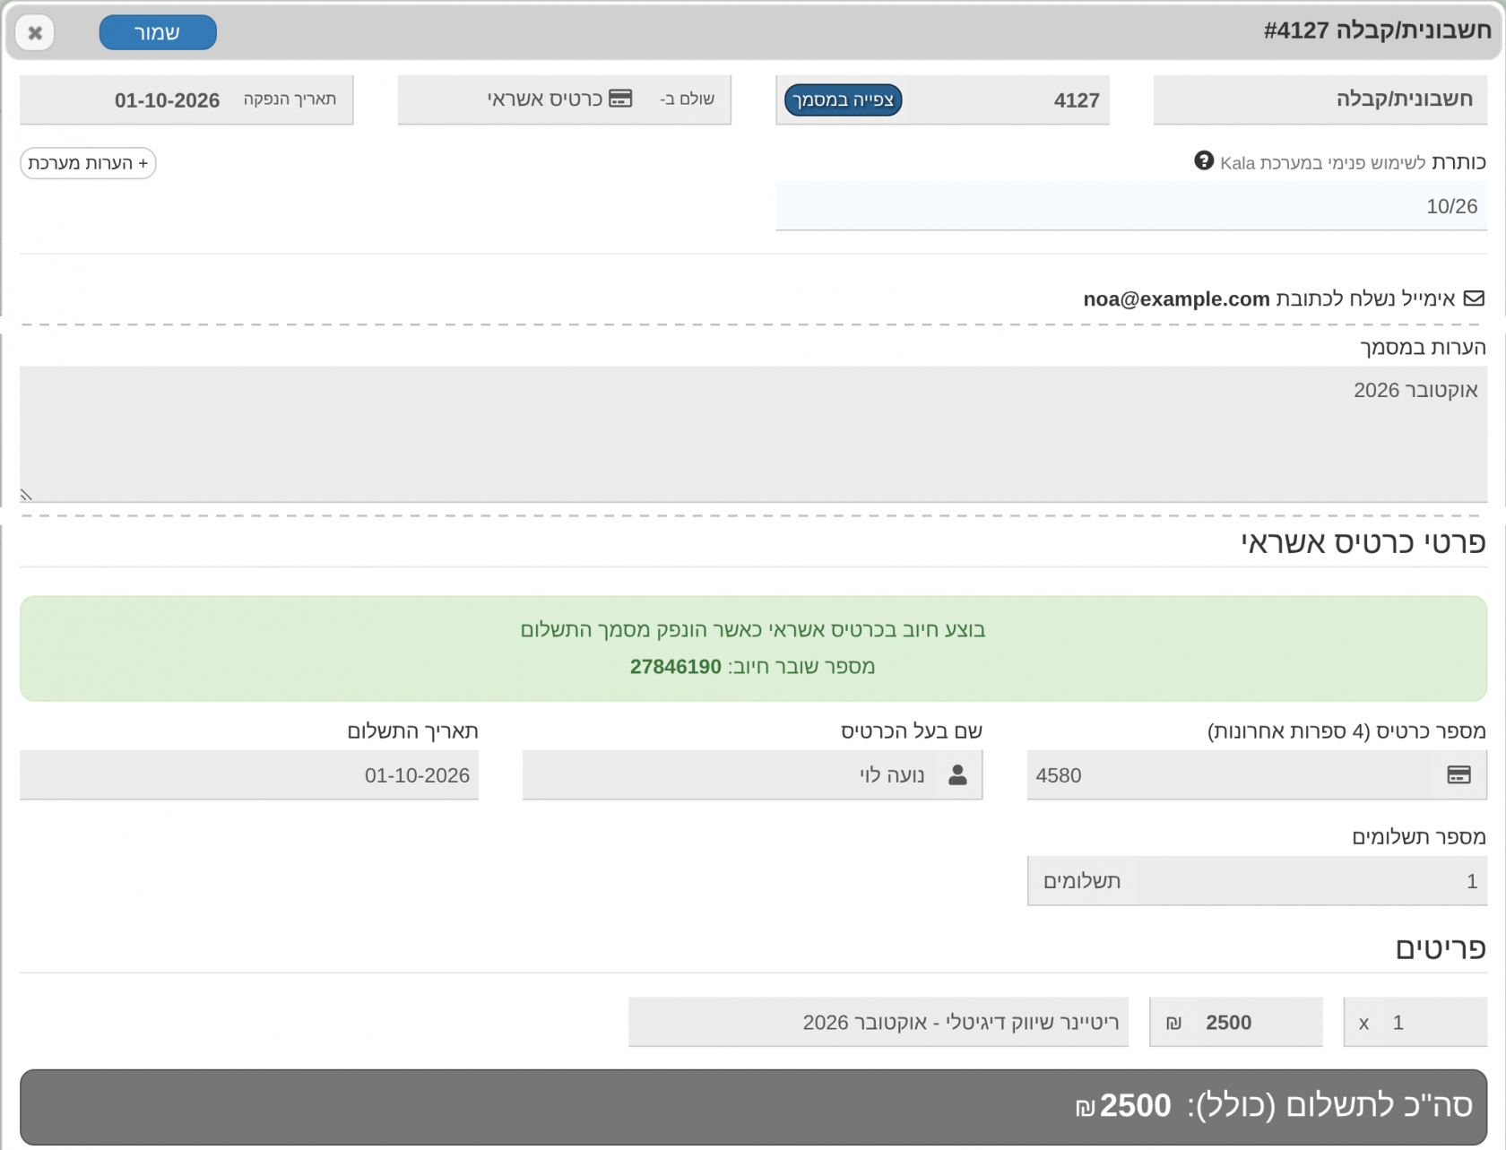This screenshot has width=1506, height=1150.
Task: Add system notes with הערות מערכת button
Action: point(88,163)
